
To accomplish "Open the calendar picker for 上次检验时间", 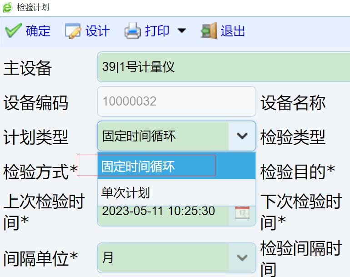I will pos(242,212).
